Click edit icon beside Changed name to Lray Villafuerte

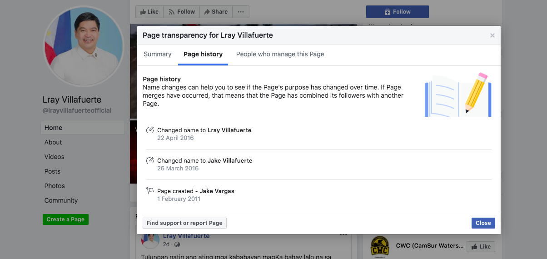(x=150, y=130)
